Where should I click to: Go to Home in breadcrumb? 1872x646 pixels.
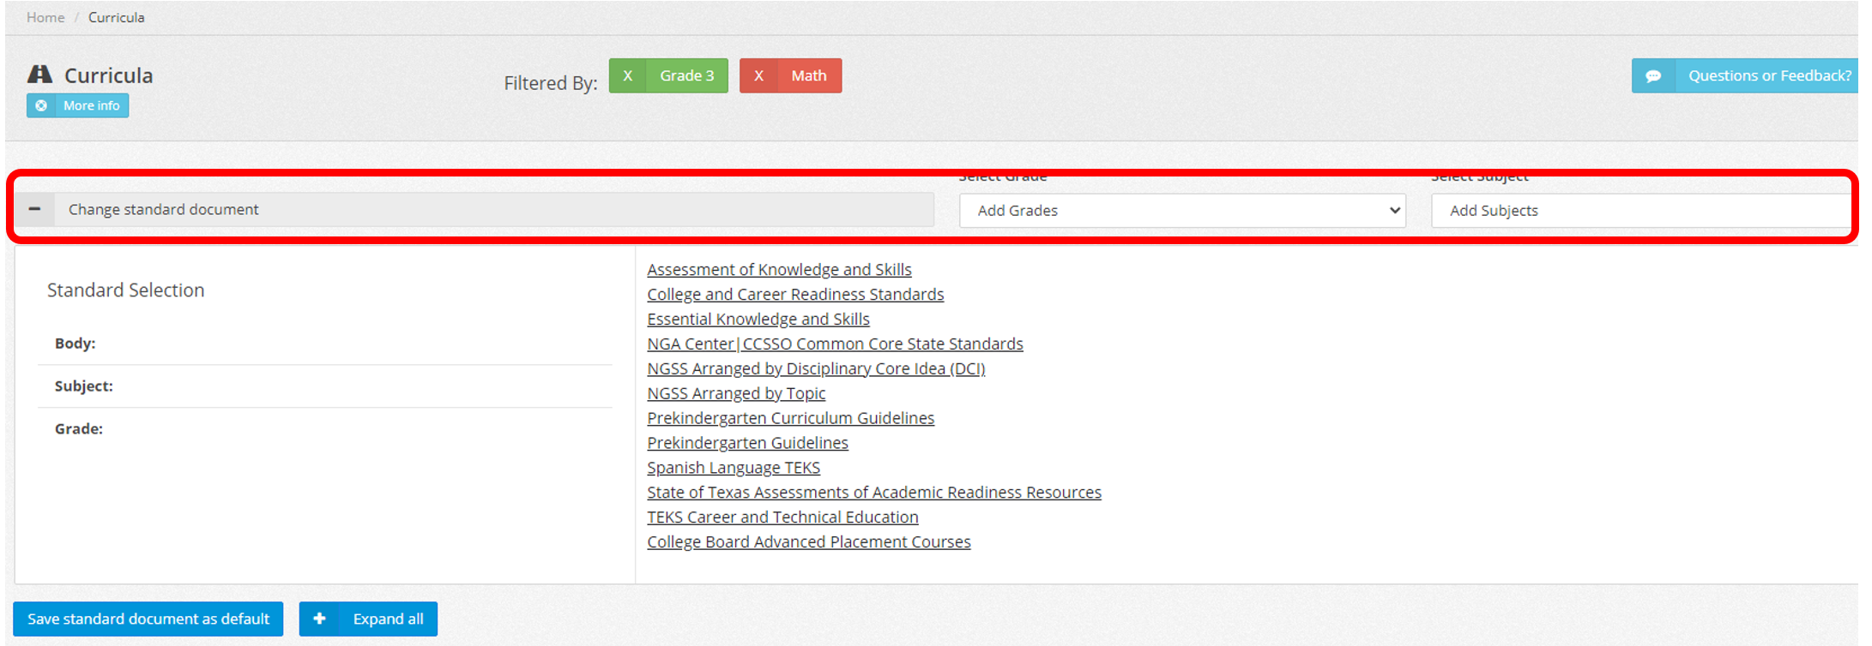[45, 17]
